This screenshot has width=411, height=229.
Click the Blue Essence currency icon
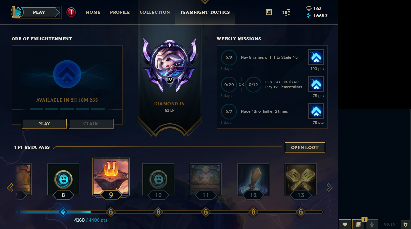(309, 15)
